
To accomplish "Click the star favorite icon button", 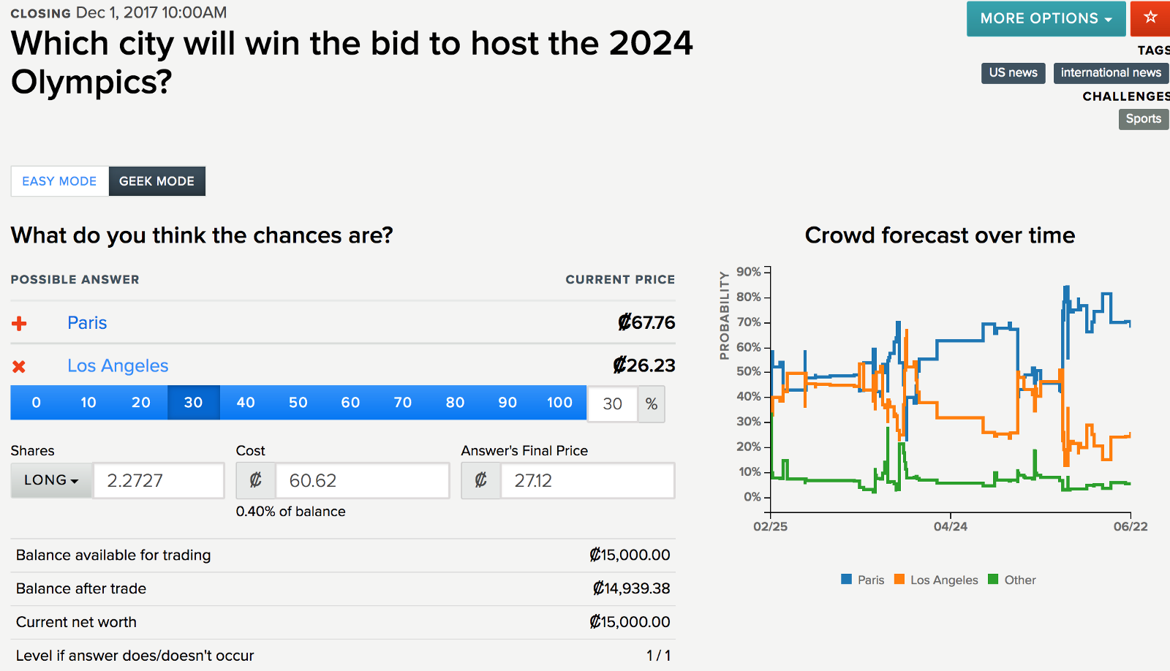I will tap(1150, 18).
